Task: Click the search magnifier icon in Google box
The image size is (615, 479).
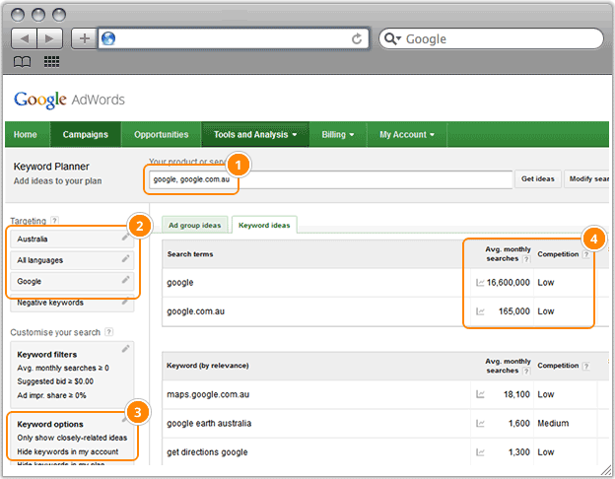Action: click(x=392, y=38)
